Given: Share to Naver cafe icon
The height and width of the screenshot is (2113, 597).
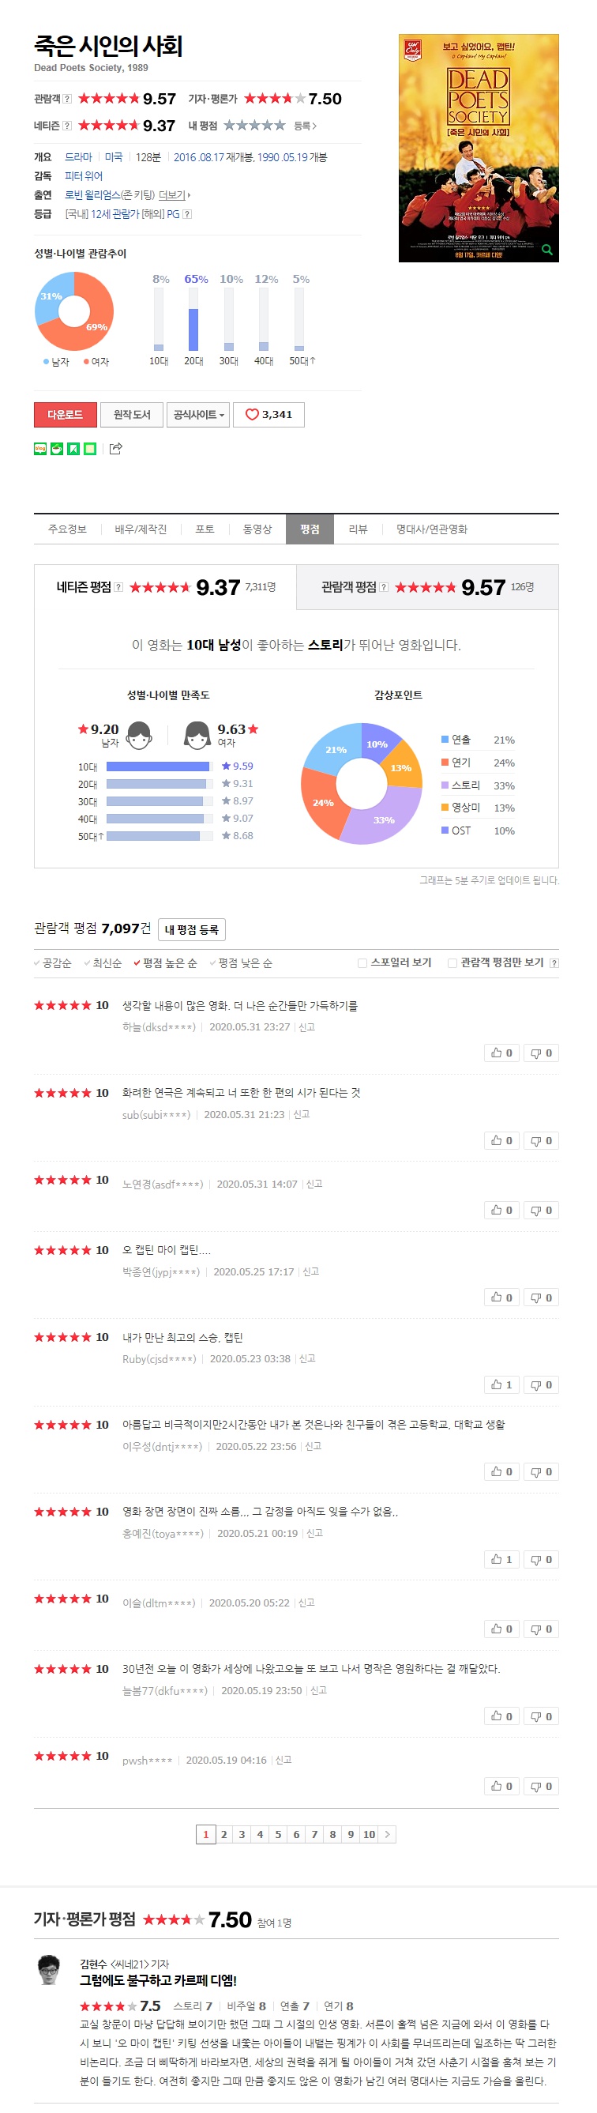Looking at the screenshot, I should (57, 449).
